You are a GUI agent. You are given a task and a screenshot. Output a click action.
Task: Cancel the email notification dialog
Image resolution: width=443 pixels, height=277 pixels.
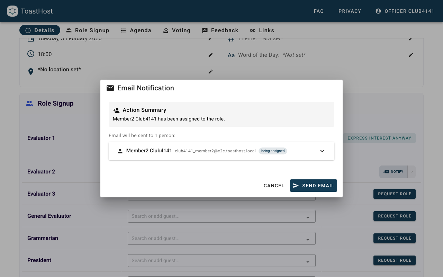click(274, 186)
